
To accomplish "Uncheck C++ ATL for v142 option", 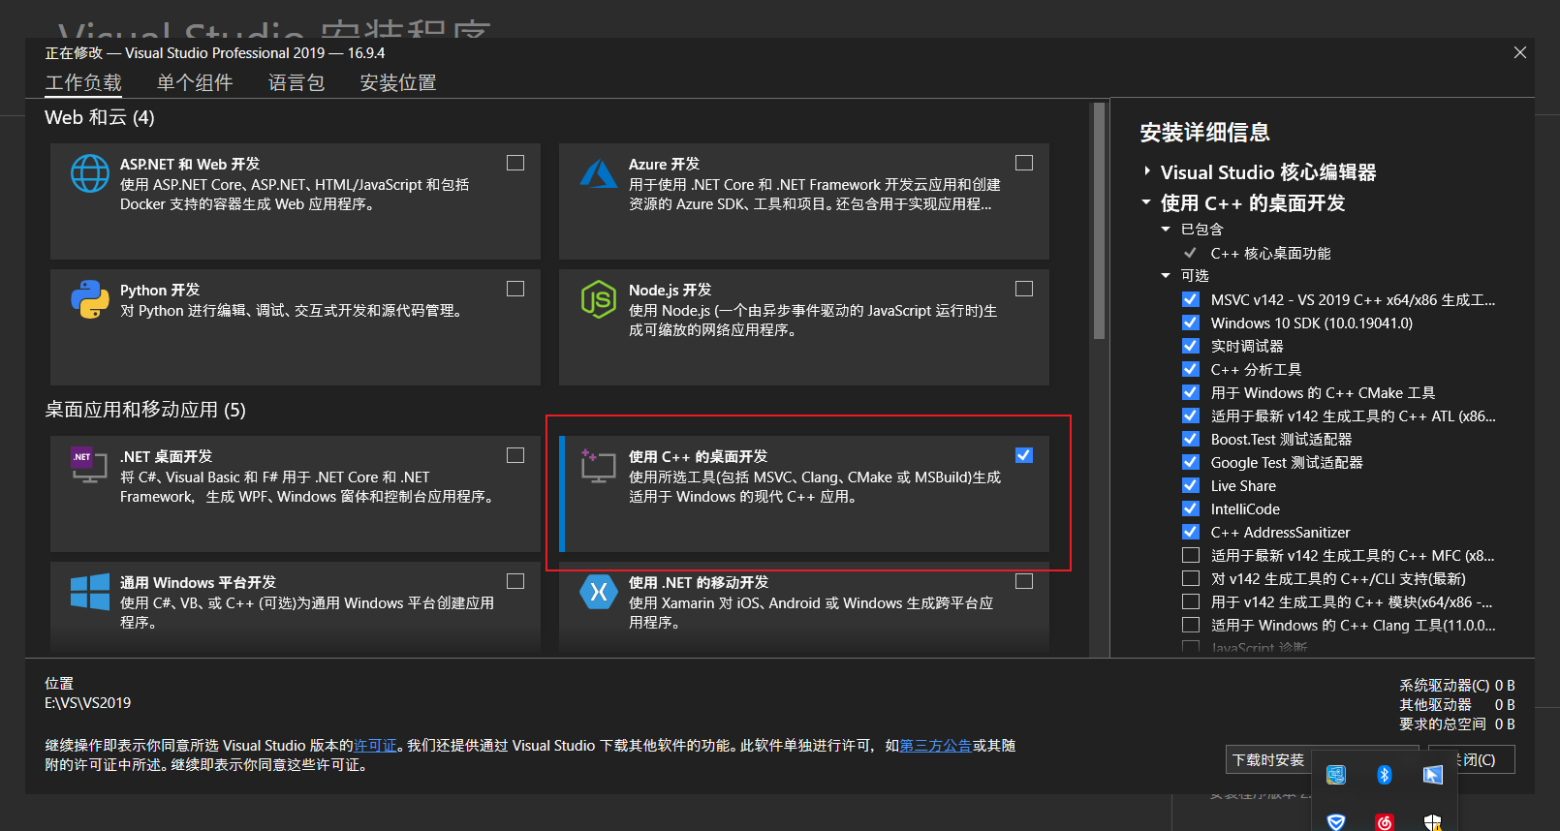I will pyautogui.click(x=1191, y=415).
